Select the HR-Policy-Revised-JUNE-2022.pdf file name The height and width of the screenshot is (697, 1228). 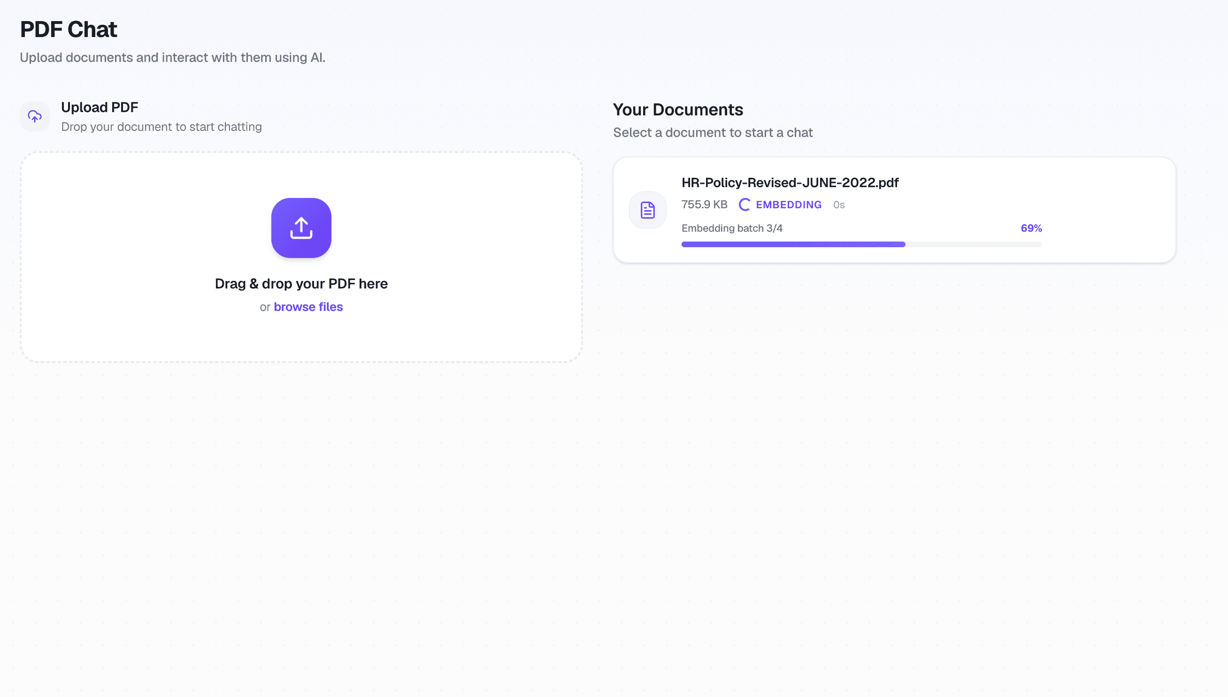[790, 182]
